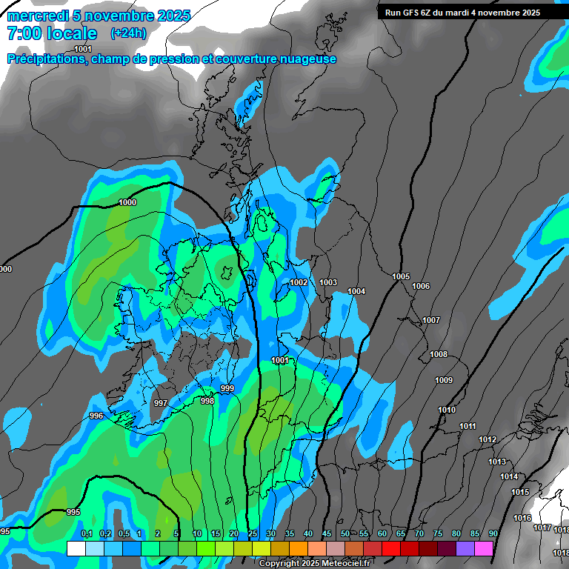Select the 1013 pressure label
The height and width of the screenshot is (569, 569).
[497, 462]
